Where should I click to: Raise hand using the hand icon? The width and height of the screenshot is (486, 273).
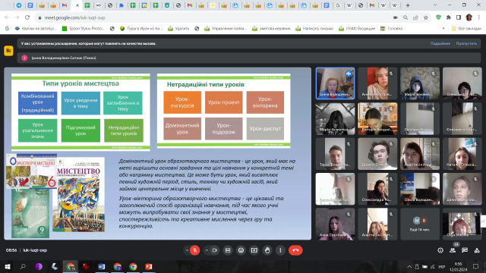(267, 250)
